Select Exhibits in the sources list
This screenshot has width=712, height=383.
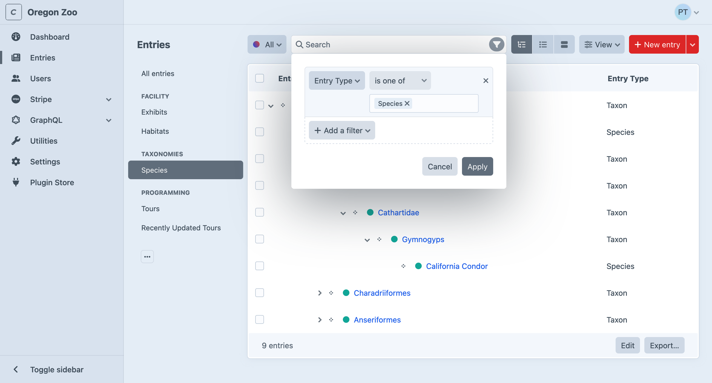[x=154, y=112]
